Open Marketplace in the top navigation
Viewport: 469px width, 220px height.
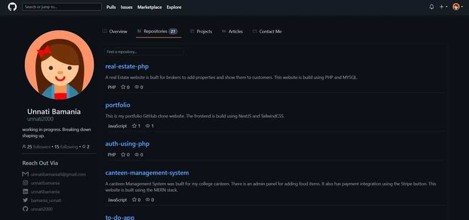pyautogui.click(x=149, y=7)
